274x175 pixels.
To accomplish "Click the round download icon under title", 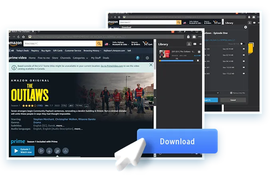I will [x=66, y=151].
